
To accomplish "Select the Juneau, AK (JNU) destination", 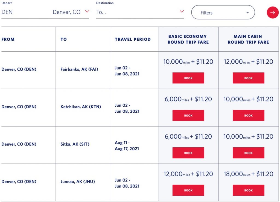I will click(78, 182).
